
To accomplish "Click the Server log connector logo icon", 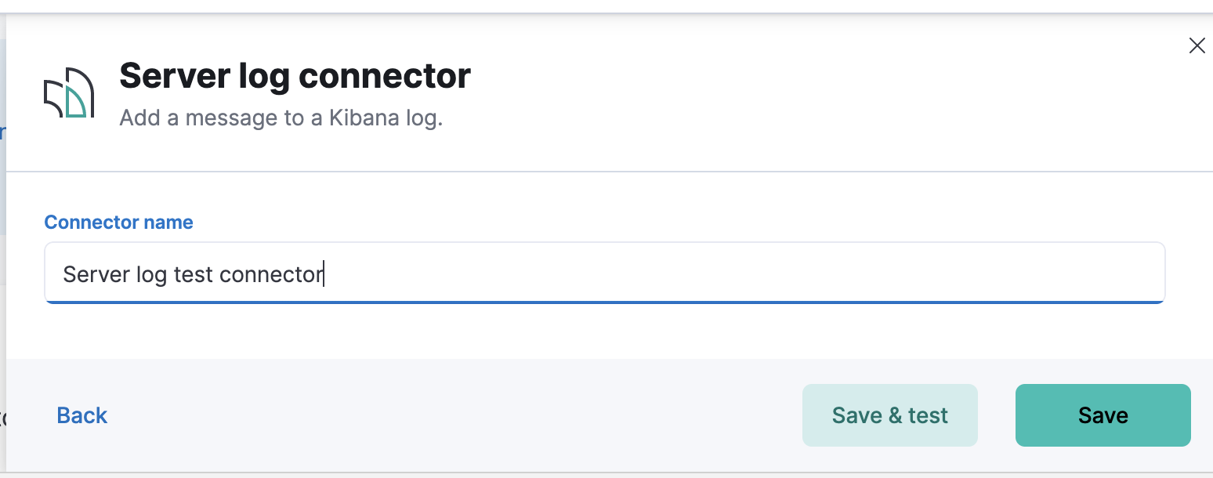I will (69, 93).
